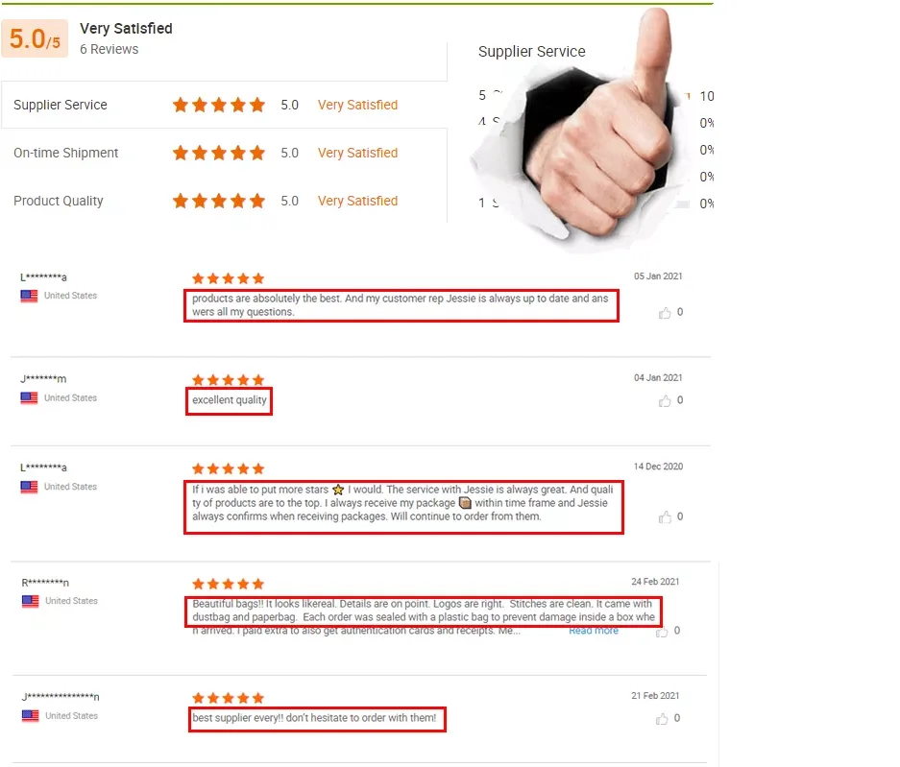Click US flag beside reviewer R********n
900x767 pixels.
(31, 601)
